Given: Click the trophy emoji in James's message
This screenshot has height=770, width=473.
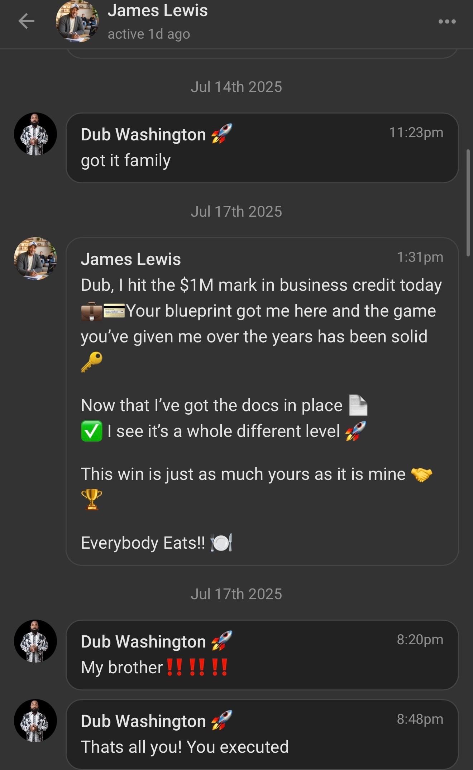Looking at the screenshot, I should tap(91, 499).
